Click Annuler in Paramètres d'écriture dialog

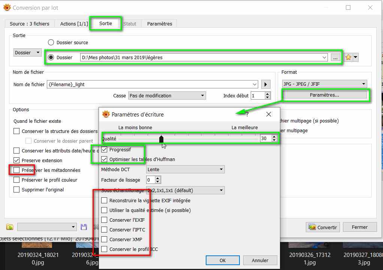(x=260, y=260)
